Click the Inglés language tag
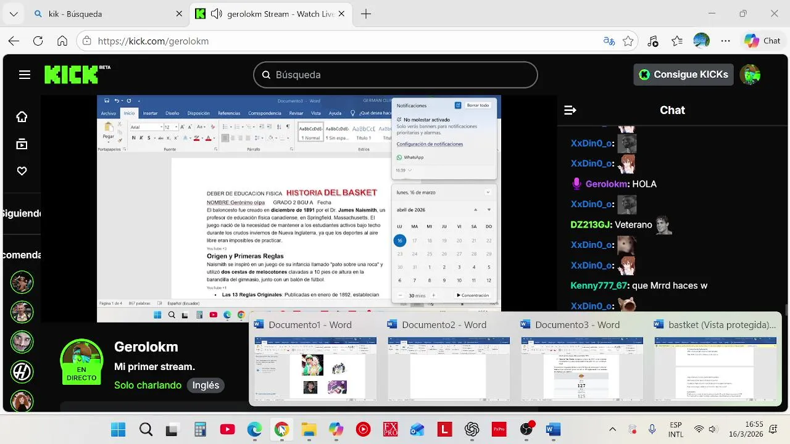The width and height of the screenshot is (790, 444). (x=206, y=385)
